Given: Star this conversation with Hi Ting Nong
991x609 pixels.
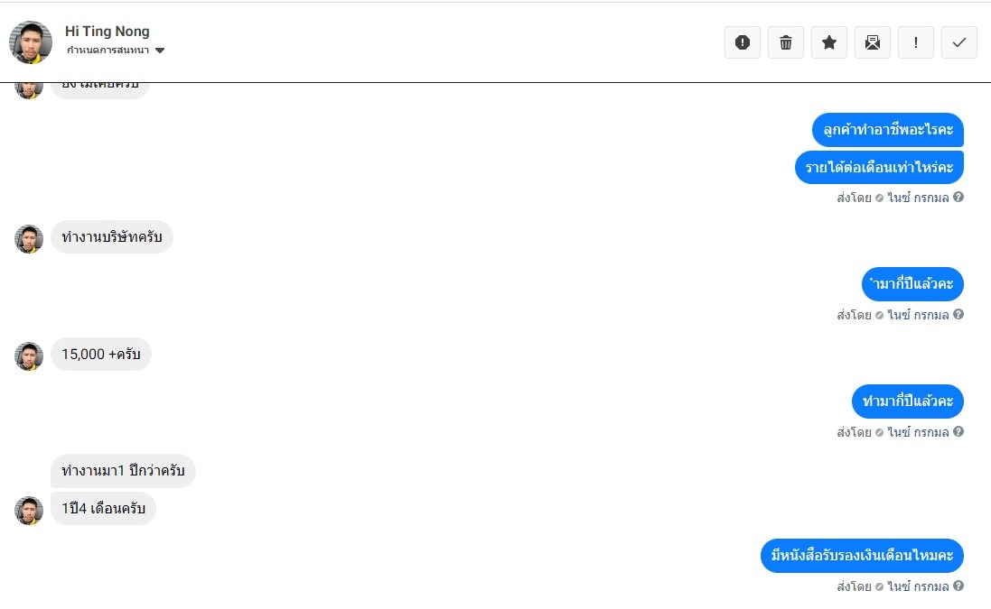Looking at the screenshot, I should click(x=829, y=42).
